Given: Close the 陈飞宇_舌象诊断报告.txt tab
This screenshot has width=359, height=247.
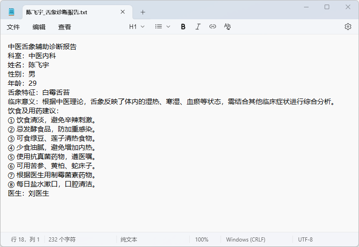Looking at the screenshot, I should (123, 12).
